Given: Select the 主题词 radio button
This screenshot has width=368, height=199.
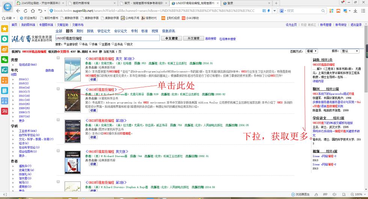Looking at the screenshot, I should (100, 44).
